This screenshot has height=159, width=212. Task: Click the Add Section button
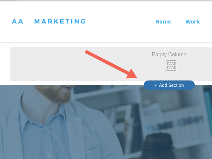(x=169, y=85)
